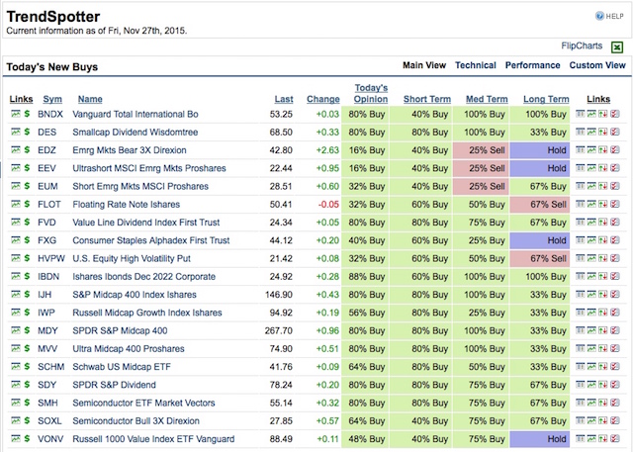Click IWP row's quote table icon on right
The width and height of the screenshot is (633, 452).
pos(581,312)
